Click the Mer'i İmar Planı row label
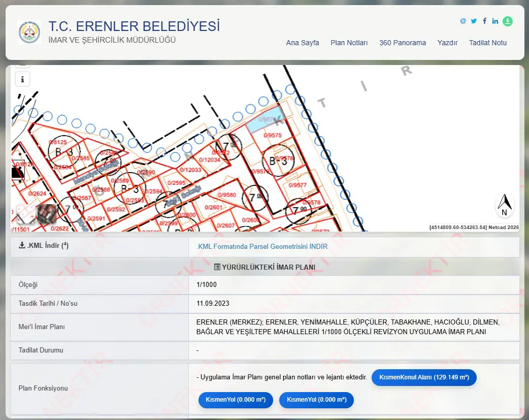This screenshot has width=529, height=420. [x=42, y=327]
